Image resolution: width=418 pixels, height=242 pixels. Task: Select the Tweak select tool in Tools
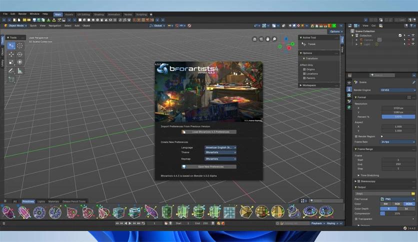(x=11, y=45)
